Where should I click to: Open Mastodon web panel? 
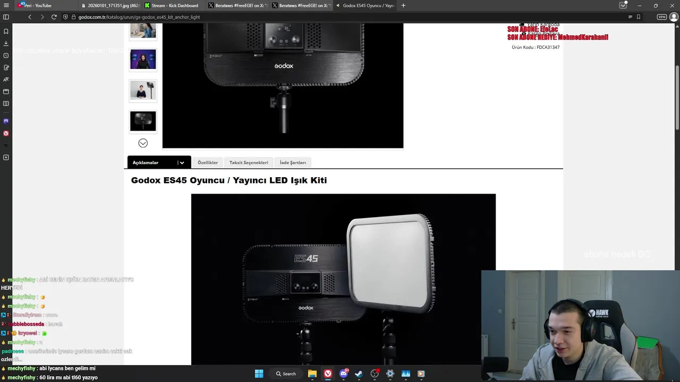point(6,121)
